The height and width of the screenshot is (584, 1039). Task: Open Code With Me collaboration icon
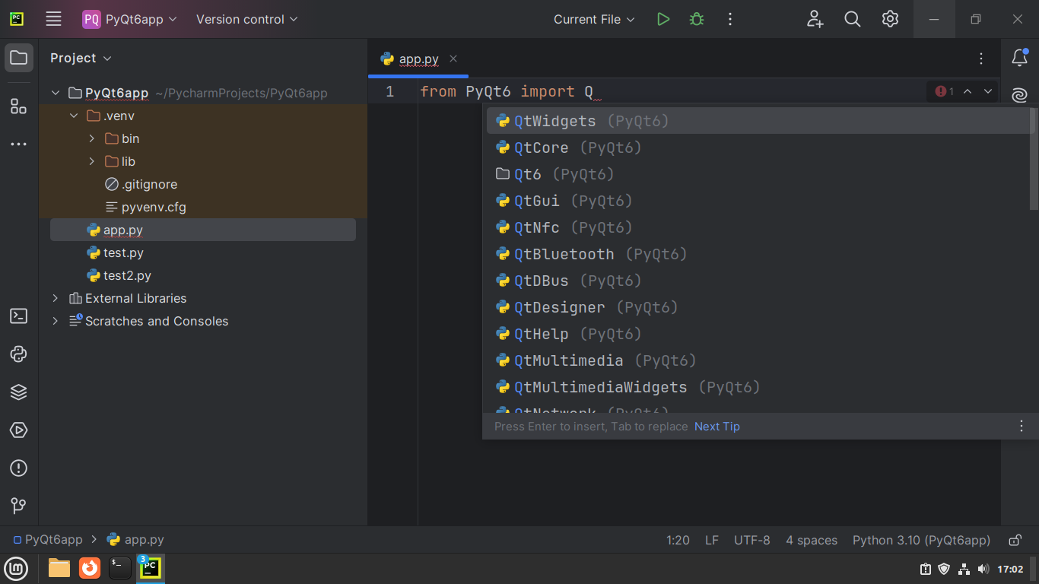pyautogui.click(x=815, y=19)
